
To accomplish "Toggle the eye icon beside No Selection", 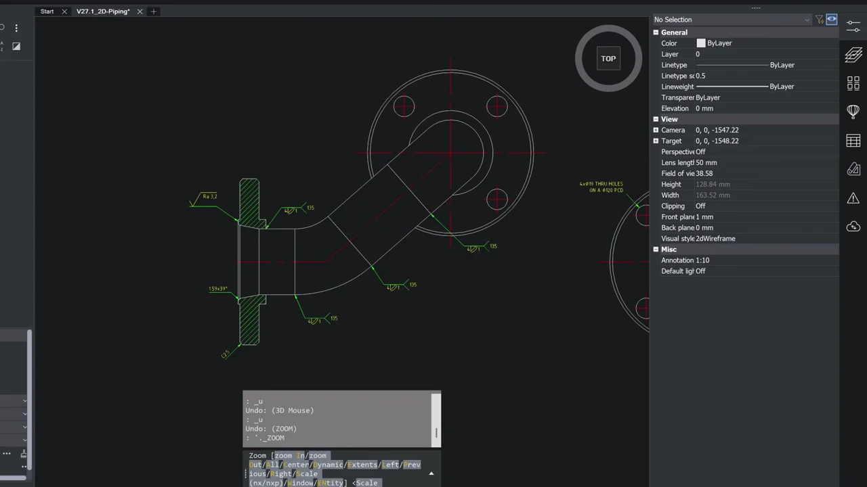I will click(x=831, y=20).
